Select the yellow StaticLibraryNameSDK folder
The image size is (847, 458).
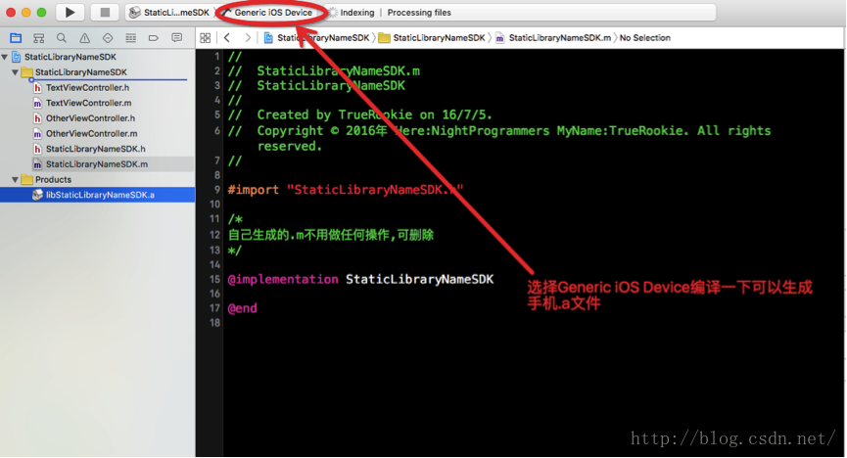[x=81, y=71]
